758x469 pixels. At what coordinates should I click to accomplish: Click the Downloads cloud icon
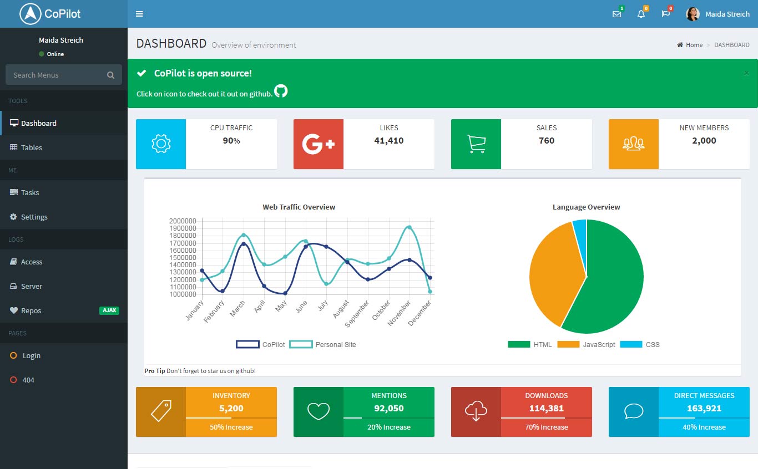coord(476,412)
